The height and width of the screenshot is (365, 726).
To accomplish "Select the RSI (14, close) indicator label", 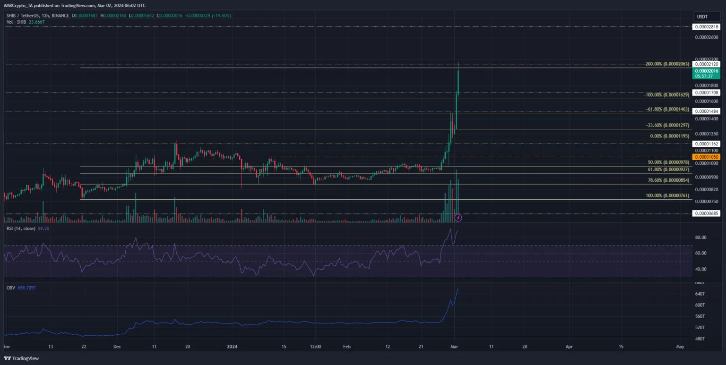I will tap(22, 229).
